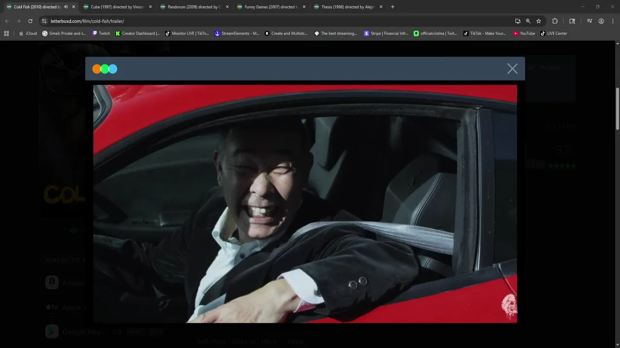The width and height of the screenshot is (620, 348).
Task: Open the Creator Dashboard bookmark
Action: point(138,33)
